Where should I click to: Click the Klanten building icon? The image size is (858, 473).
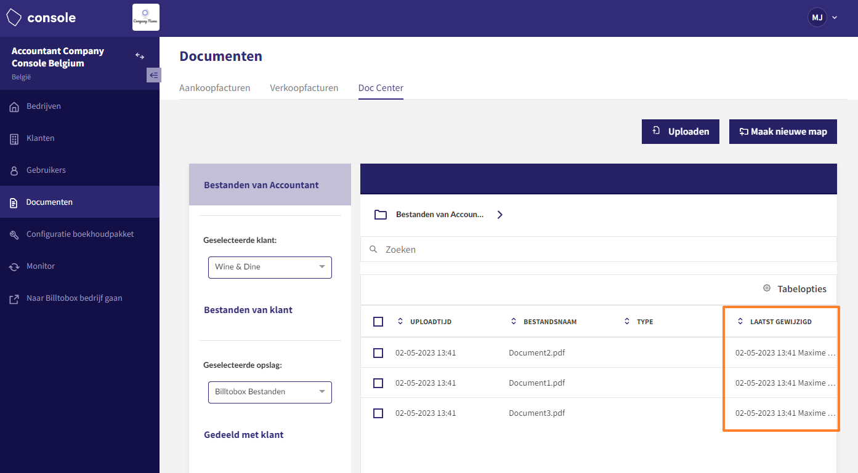[14, 139]
